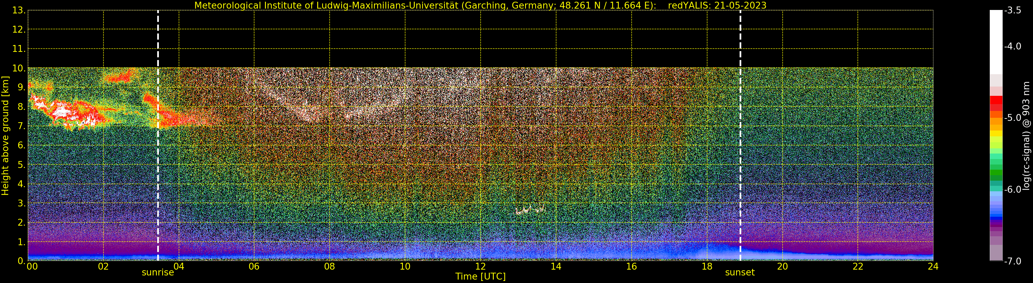This screenshot has width=1033, height=283.
Task: Click the height axis tick label 11
Action: point(18,49)
